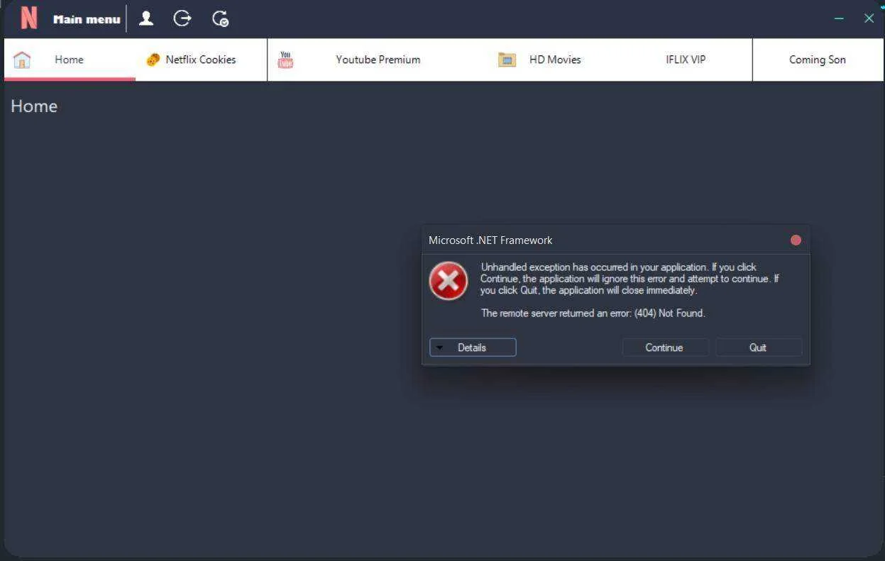
Task: Click the red N application logo
Action: click(x=28, y=18)
